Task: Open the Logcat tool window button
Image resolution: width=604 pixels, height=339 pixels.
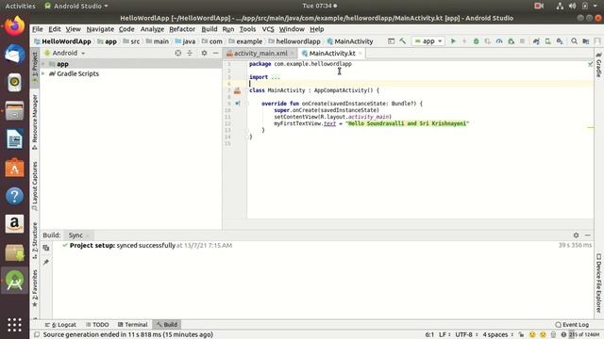Action: (60, 324)
